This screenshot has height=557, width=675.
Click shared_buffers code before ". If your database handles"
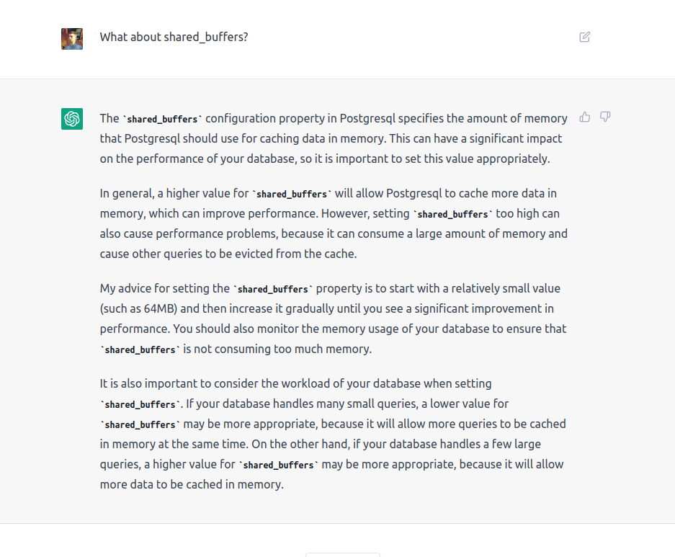140,404
